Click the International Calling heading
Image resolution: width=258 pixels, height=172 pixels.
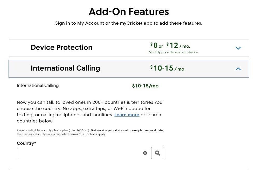click(65, 68)
